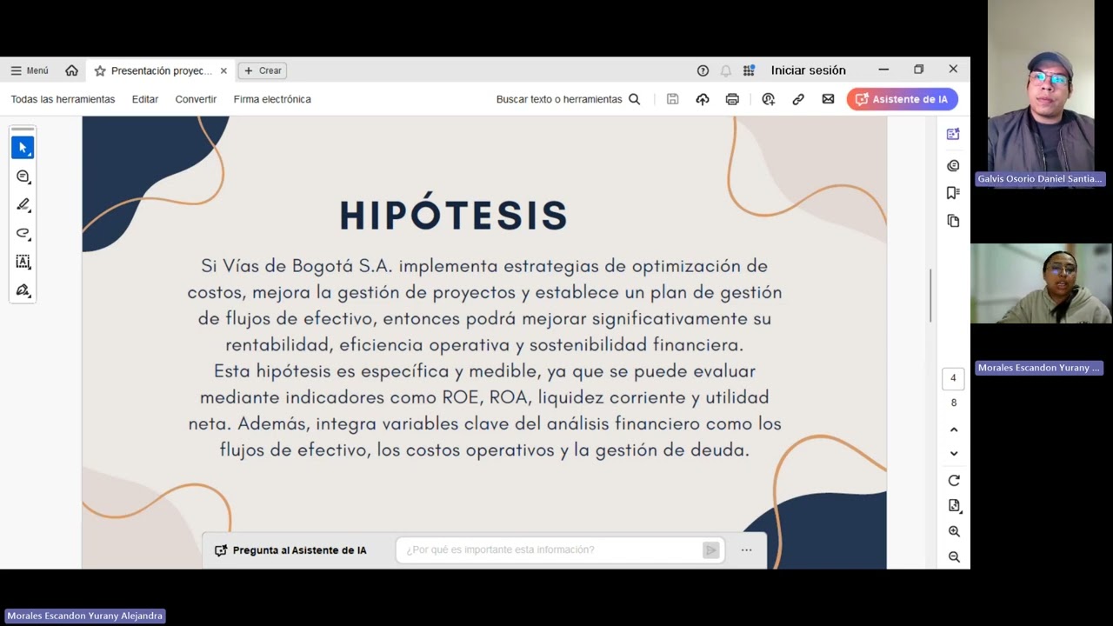
Task: Open the comments panel icon
Action: pyautogui.click(x=953, y=165)
